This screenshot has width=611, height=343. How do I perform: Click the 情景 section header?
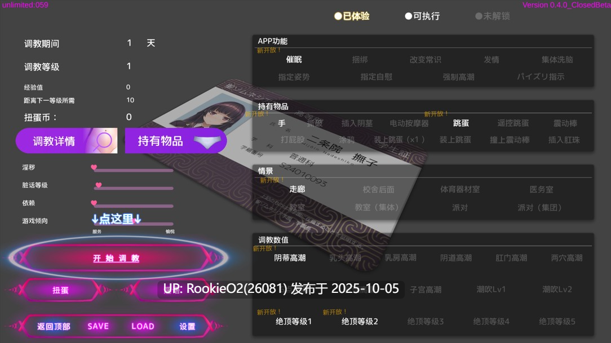pos(265,171)
